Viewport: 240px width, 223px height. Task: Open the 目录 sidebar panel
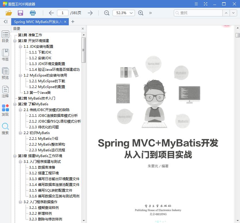[x=5, y=37]
